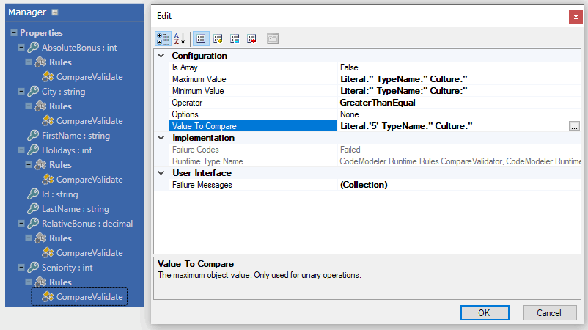
Task: Select the Options property row
Action: pyautogui.click(x=374, y=114)
